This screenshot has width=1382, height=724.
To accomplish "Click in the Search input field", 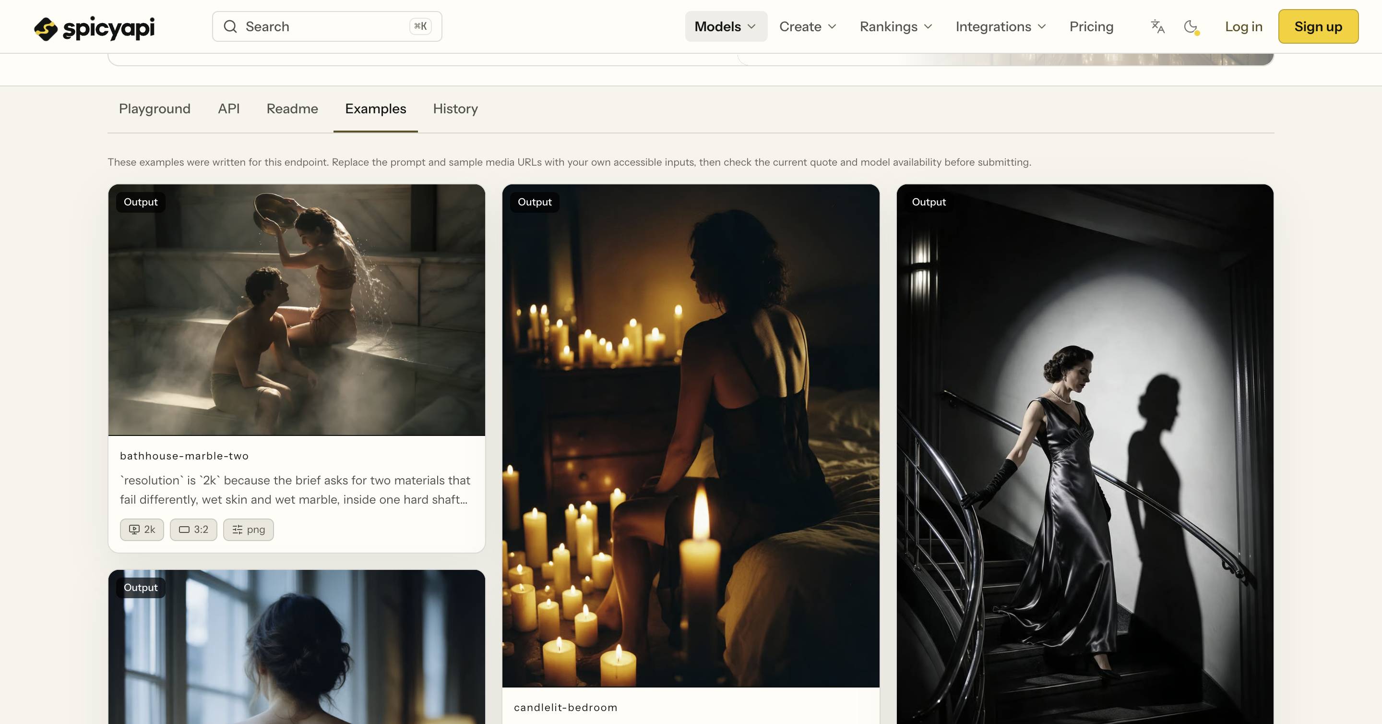I will click(327, 26).
